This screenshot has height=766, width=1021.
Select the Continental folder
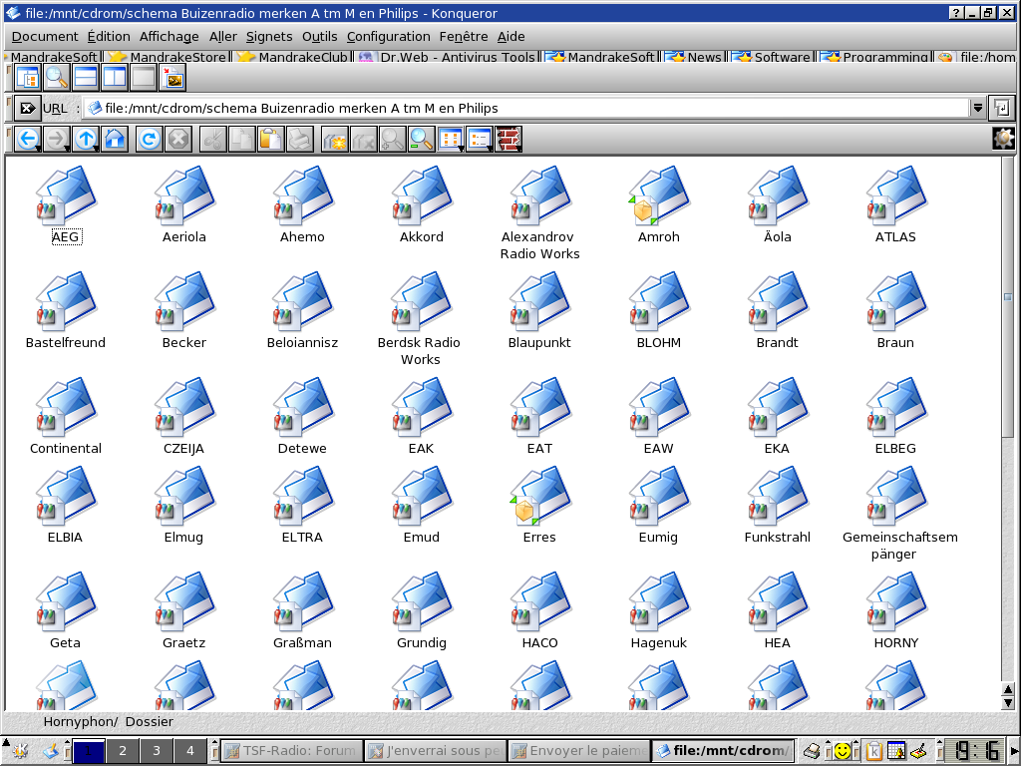tap(66, 416)
